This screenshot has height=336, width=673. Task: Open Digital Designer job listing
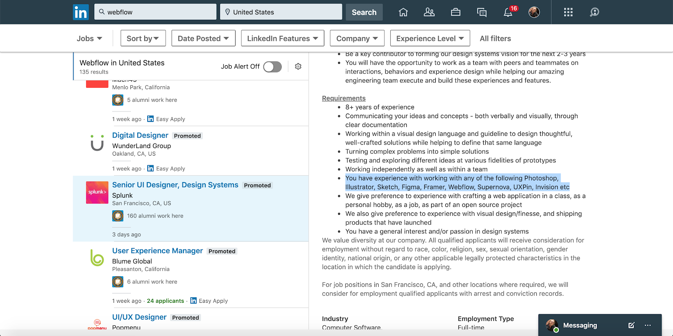140,135
